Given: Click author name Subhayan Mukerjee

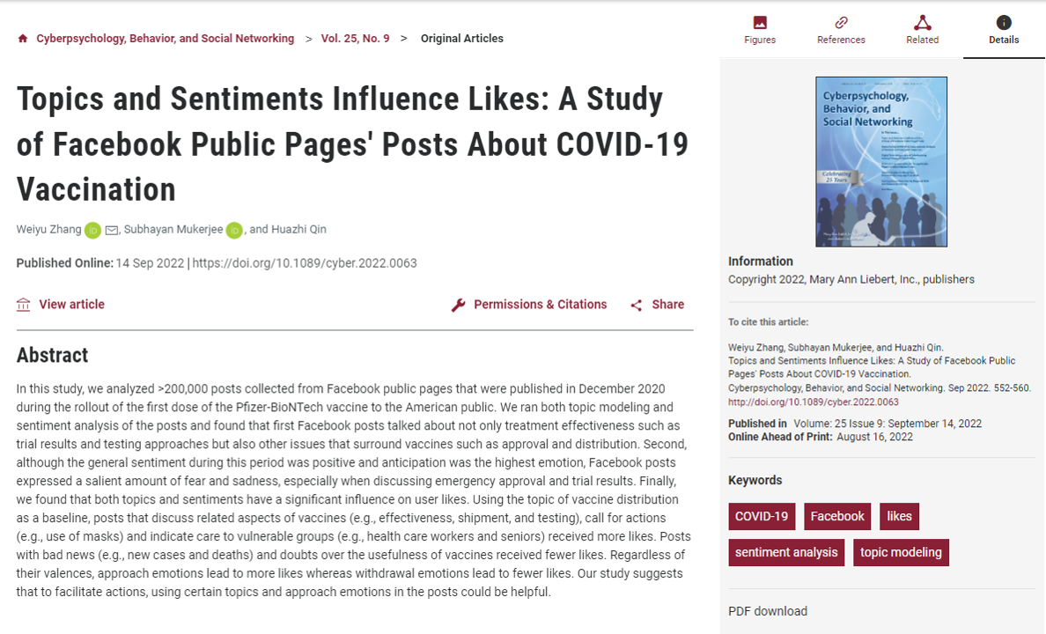Looking at the screenshot, I should [173, 230].
